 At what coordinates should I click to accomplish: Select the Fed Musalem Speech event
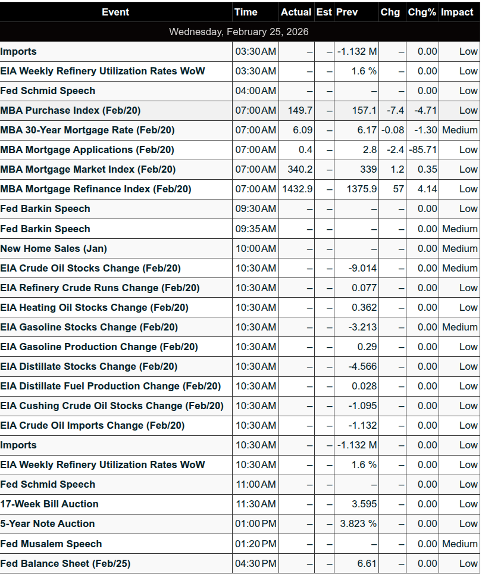51,544
